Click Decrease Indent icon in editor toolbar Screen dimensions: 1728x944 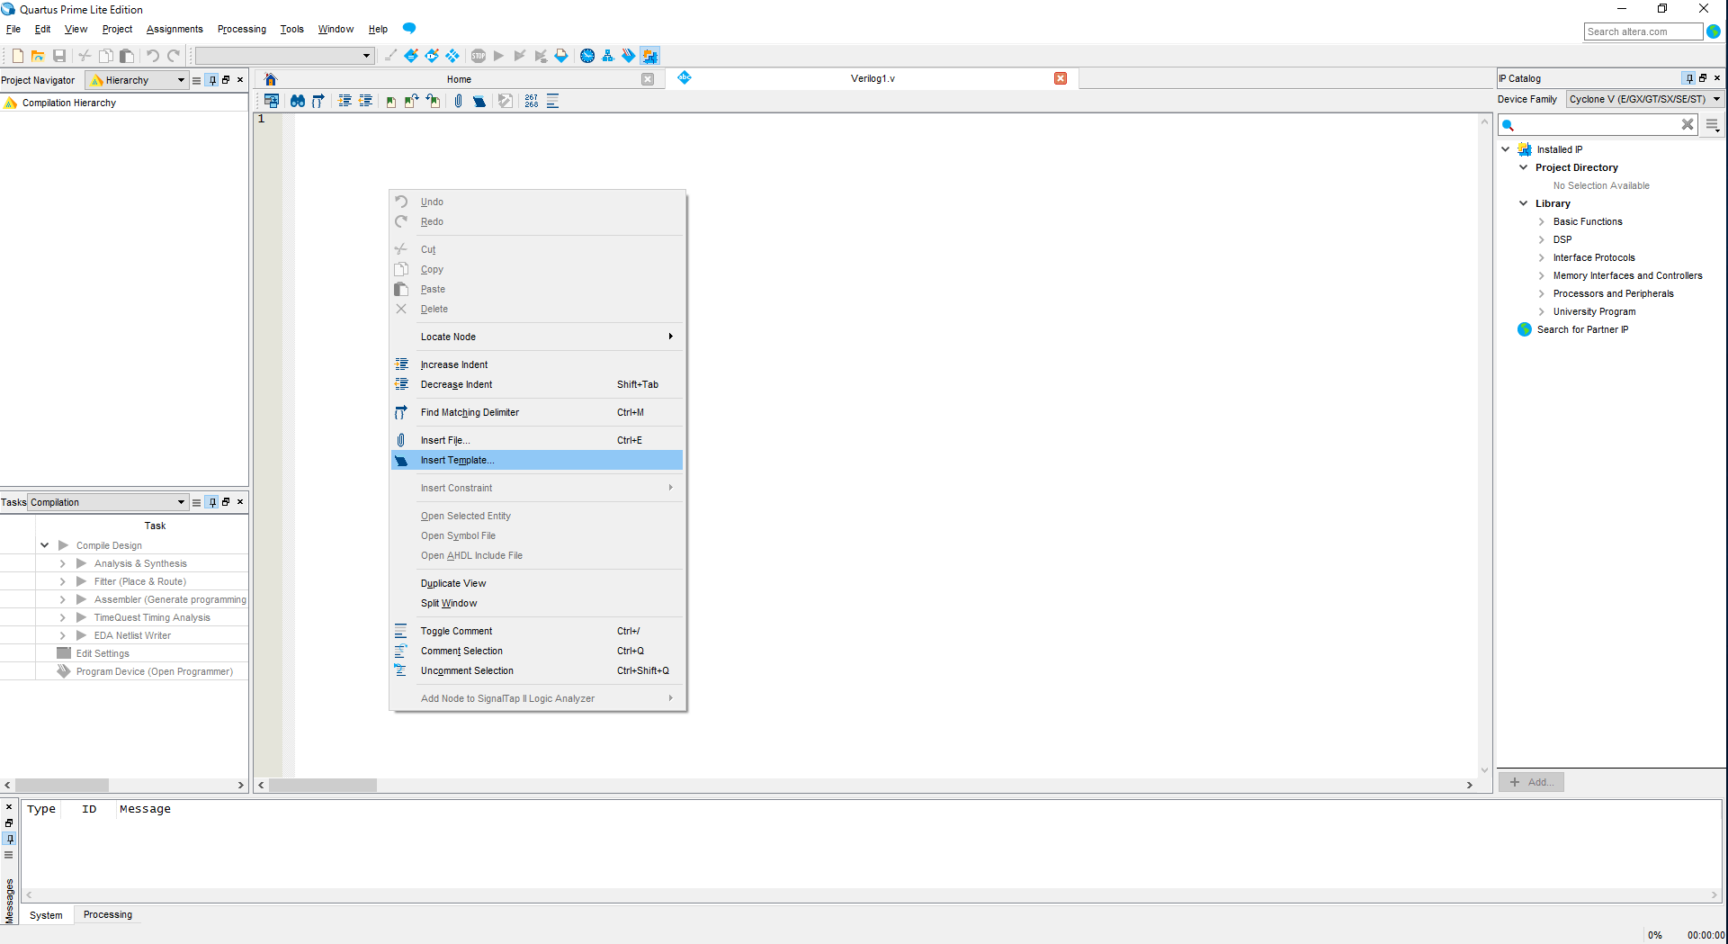coord(365,101)
